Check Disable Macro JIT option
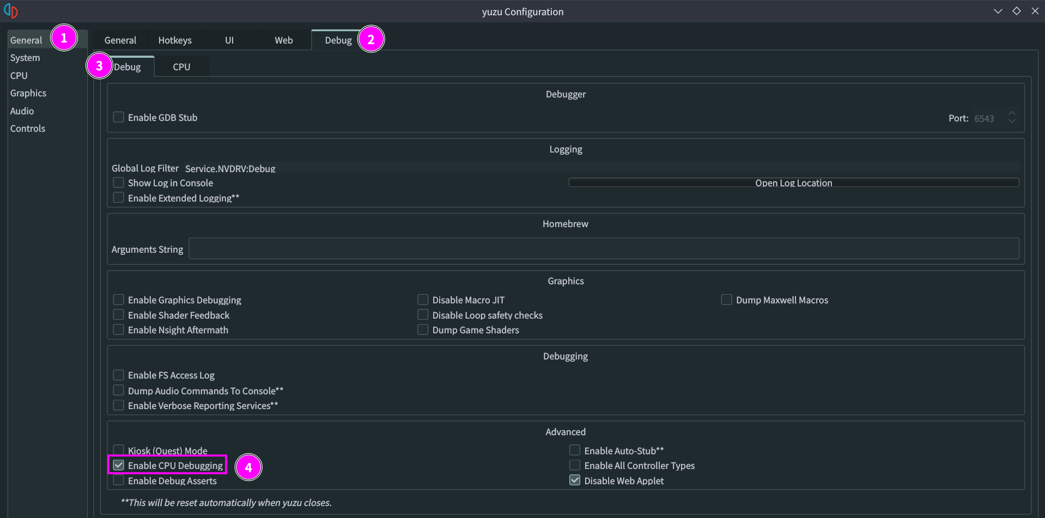Viewport: 1045px width, 518px height. (x=423, y=300)
